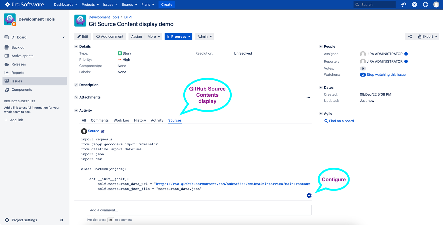The width and height of the screenshot is (443, 225).
Task: Open the Issues dropdown in top navigation
Action: [x=110, y=4]
